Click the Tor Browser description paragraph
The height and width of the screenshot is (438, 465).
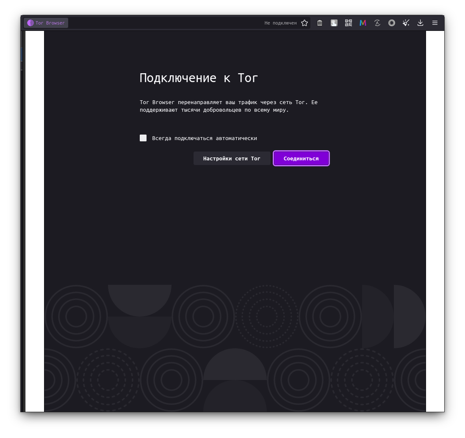229,106
